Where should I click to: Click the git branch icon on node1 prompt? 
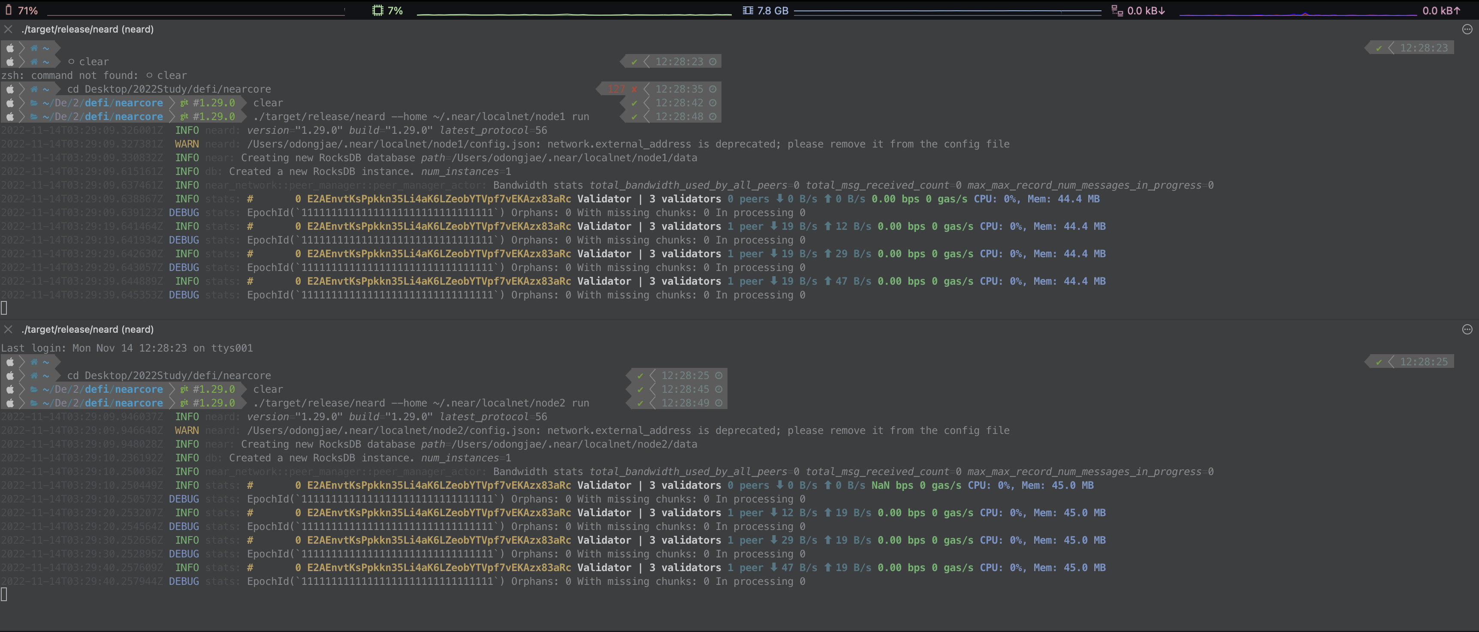(x=184, y=117)
